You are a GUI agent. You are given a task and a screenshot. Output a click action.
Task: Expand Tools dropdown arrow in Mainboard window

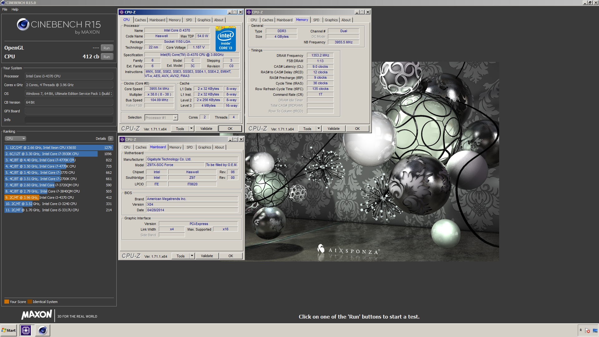coord(192,256)
